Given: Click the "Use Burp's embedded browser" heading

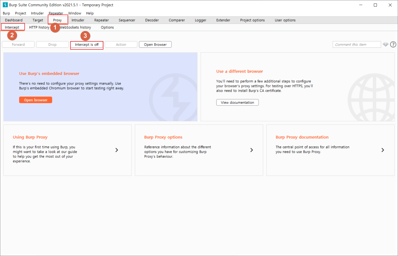Looking at the screenshot, I should click(49, 73).
